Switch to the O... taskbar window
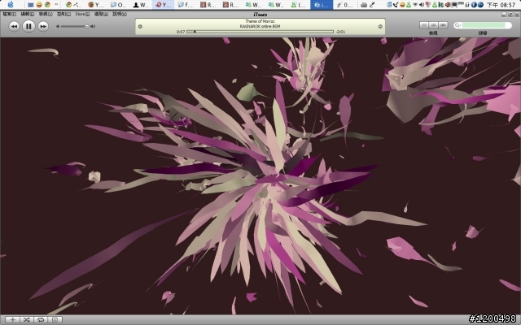This screenshot has height=325, width=521. (119, 5)
